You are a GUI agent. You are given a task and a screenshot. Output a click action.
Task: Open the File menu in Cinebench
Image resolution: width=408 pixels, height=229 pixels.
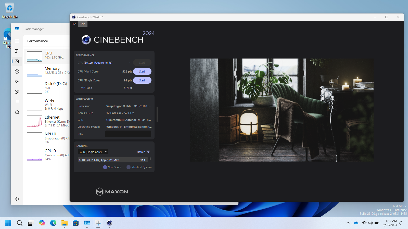coord(74,24)
